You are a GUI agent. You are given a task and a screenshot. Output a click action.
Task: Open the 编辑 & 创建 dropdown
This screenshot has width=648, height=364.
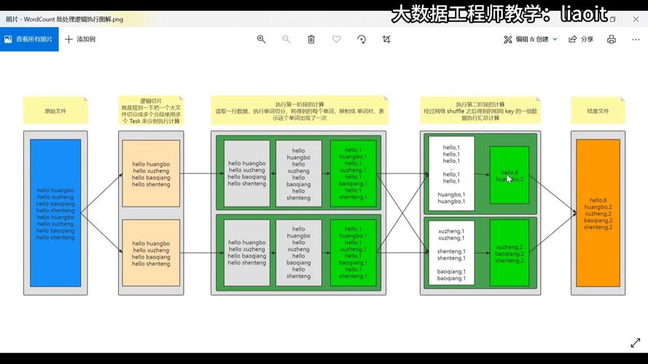point(530,39)
